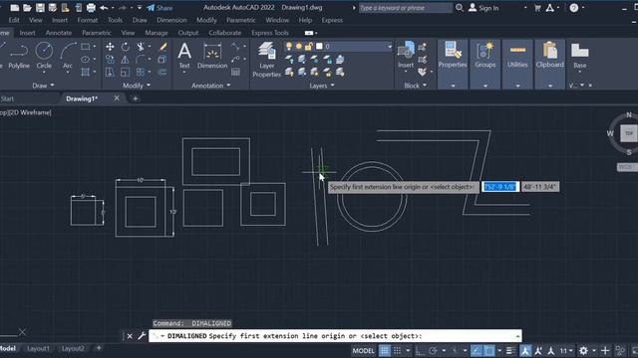Open the Utilities panel button
Screen dimensions: 638x358
click(517, 55)
